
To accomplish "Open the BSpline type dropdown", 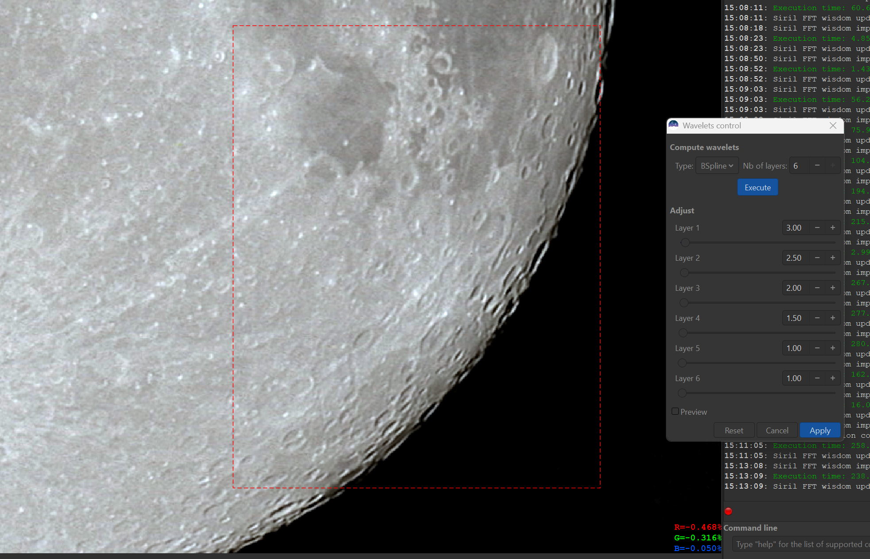I will [717, 166].
